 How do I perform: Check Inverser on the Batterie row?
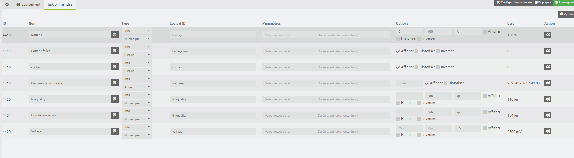(419, 39)
